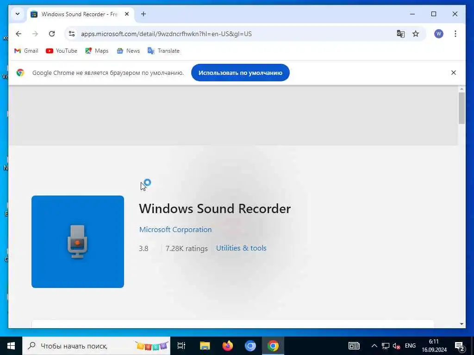Image resolution: width=474 pixels, height=355 pixels.
Task: Click the Windows Sound Recorder title
Action: 215,208
